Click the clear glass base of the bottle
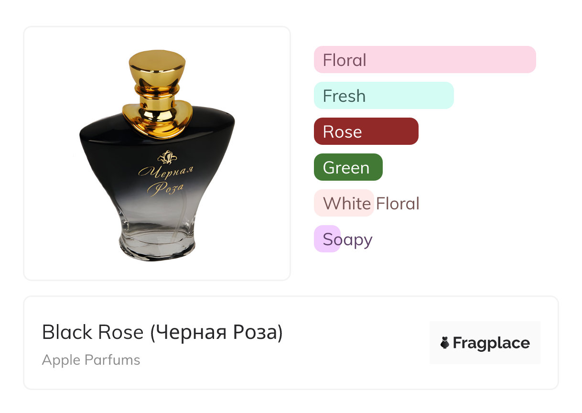 click(x=157, y=241)
